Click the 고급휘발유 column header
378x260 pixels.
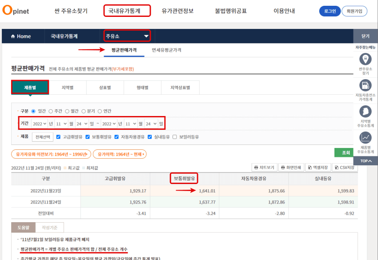pyautogui.click(x=115, y=179)
